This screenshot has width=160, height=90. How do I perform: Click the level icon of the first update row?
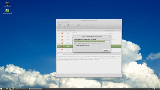[62, 33]
